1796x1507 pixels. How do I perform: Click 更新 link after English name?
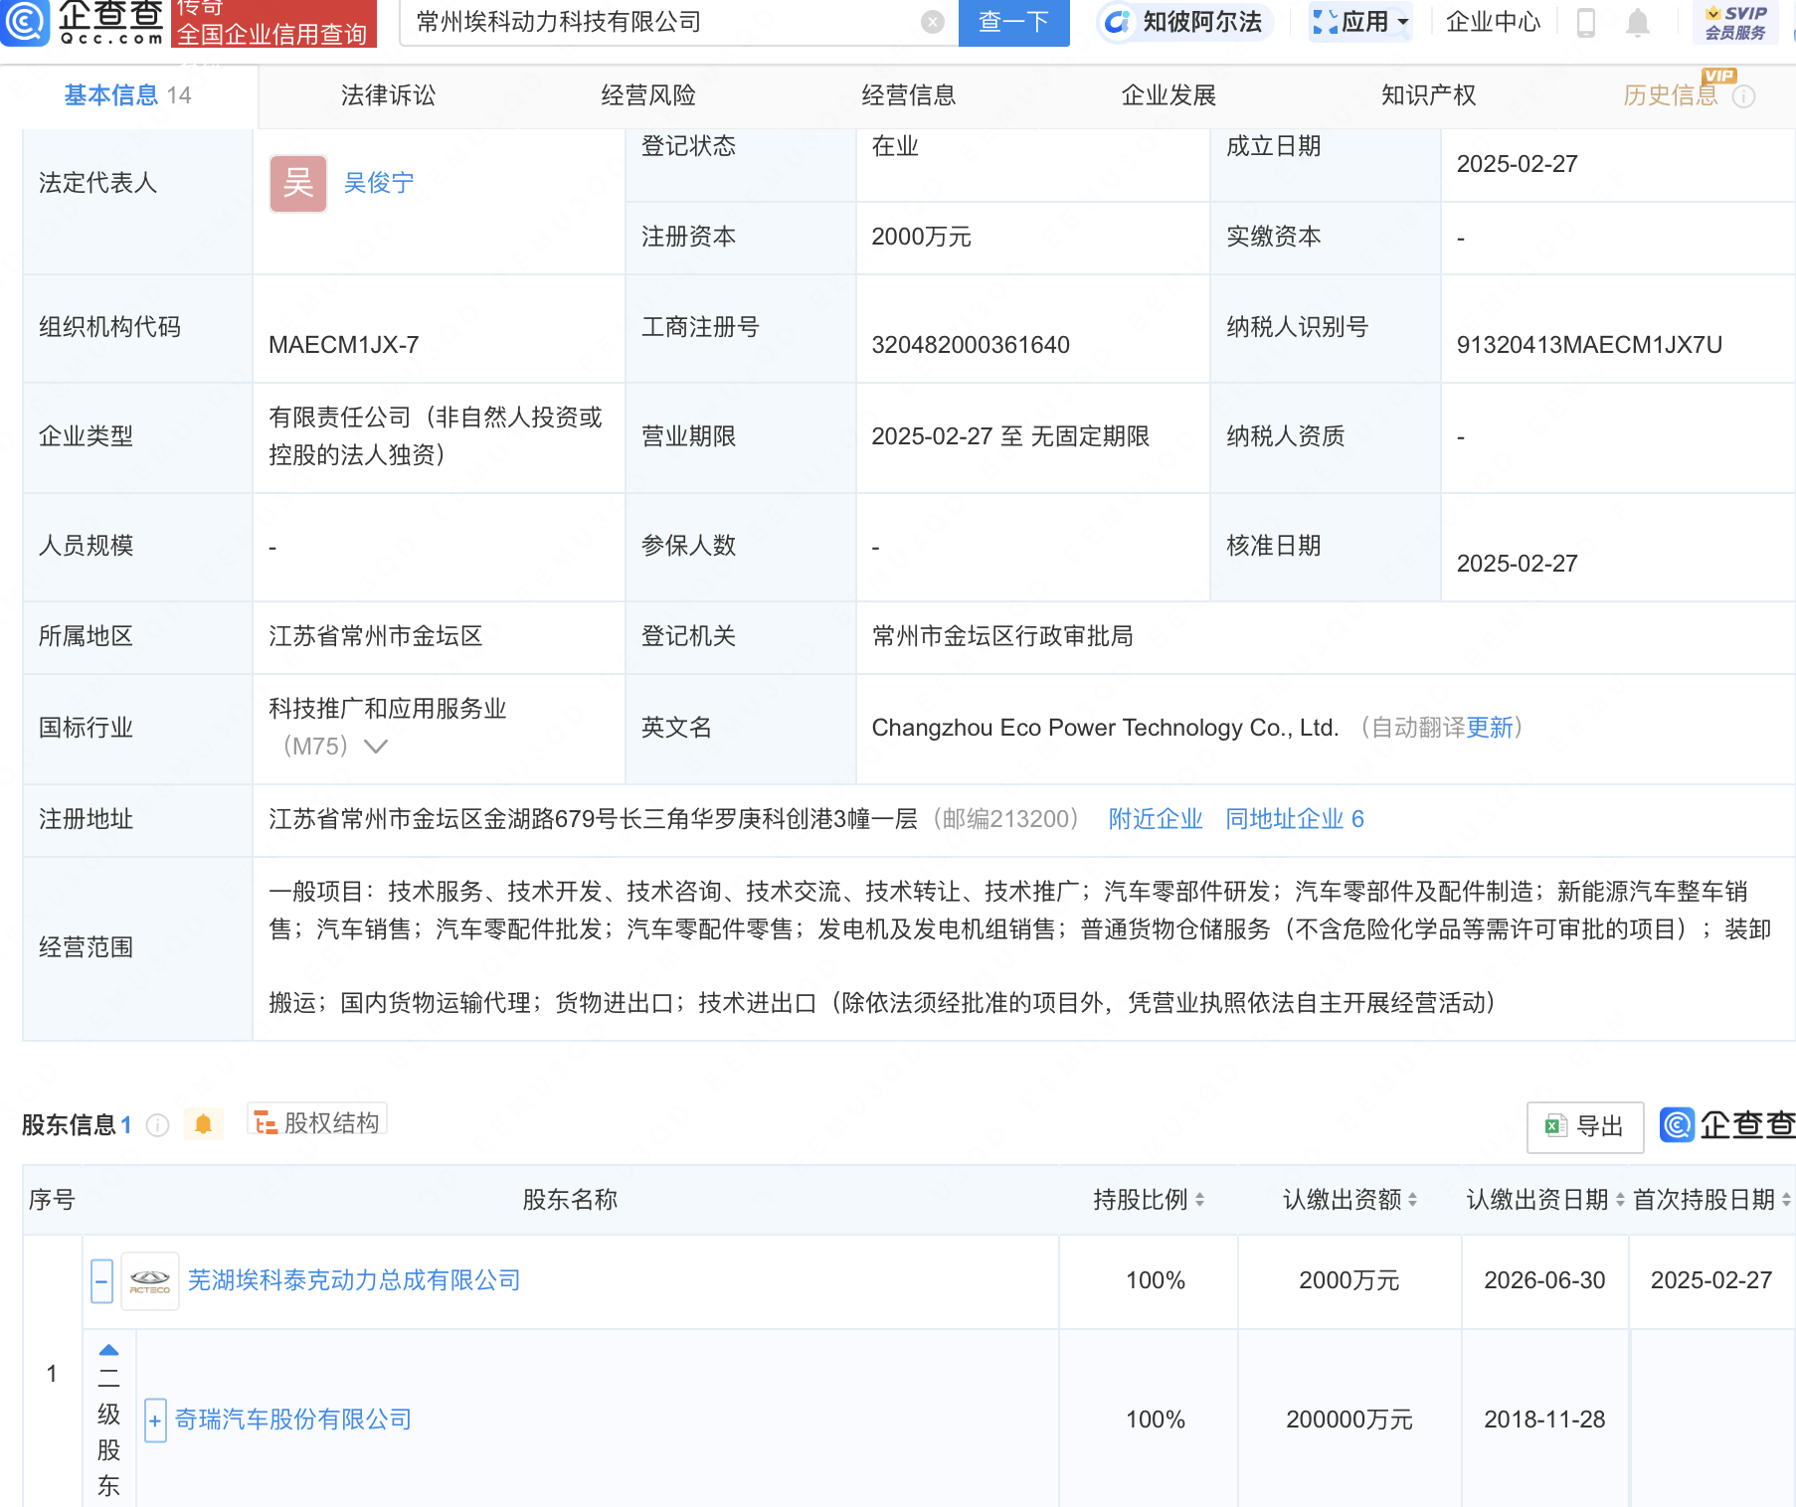(1489, 728)
